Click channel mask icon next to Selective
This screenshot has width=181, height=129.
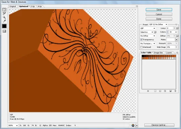(x=155, y=32)
